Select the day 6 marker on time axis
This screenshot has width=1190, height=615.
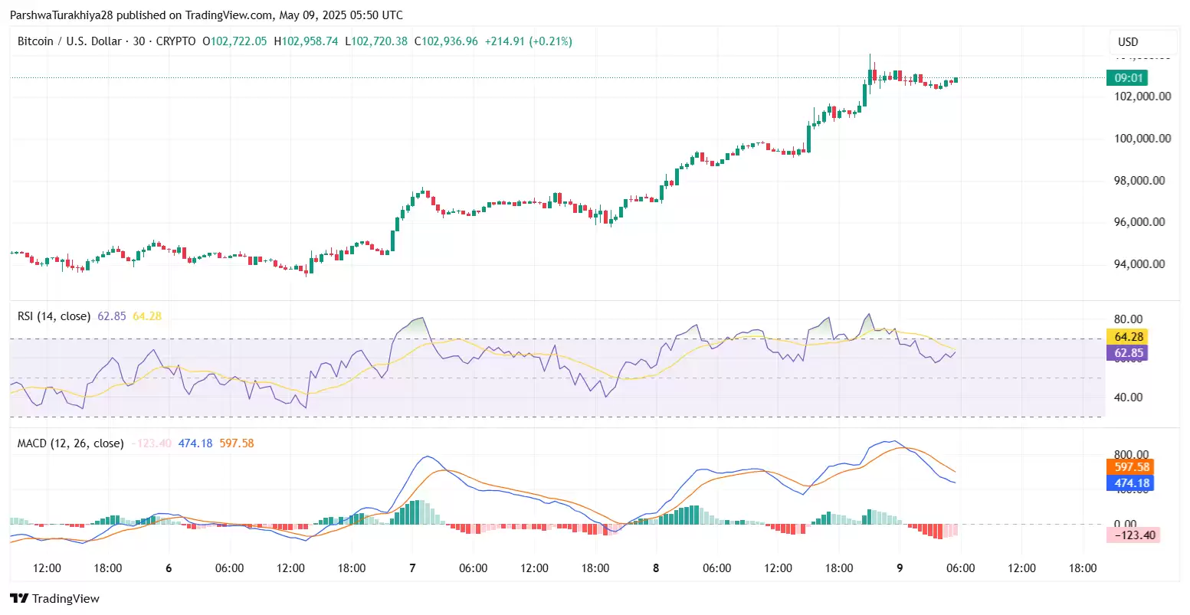point(169,568)
